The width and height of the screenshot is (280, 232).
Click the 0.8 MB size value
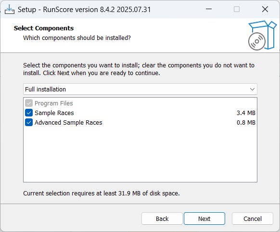coord(246,123)
